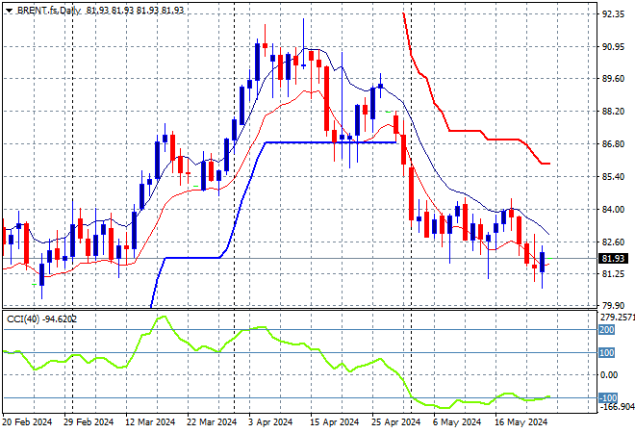Image resolution: width=635 pixels, height=433 pixels.
Task: Click the thick blue horizontal support line
Action: click(327, 142)
